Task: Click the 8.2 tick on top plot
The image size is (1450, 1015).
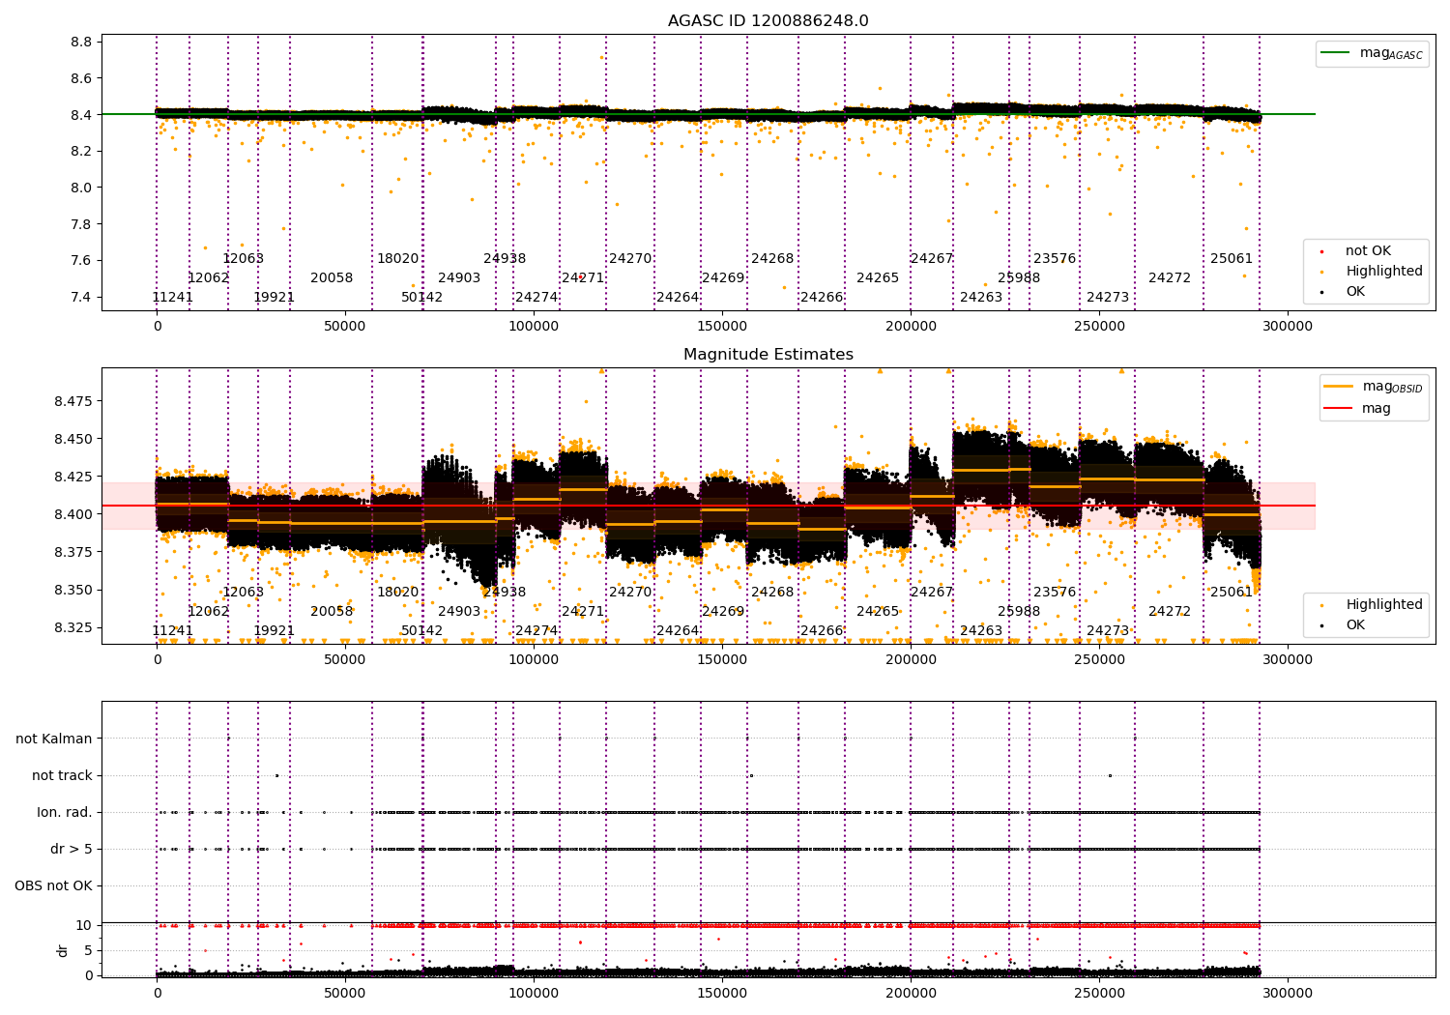Action: [x=81, y=151]
